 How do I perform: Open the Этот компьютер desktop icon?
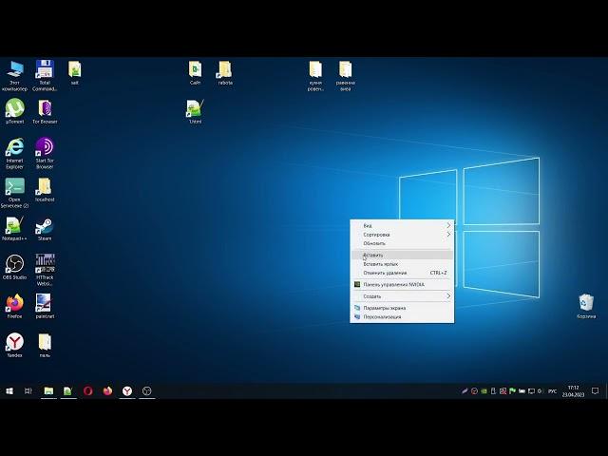click(x=15, y=76)
